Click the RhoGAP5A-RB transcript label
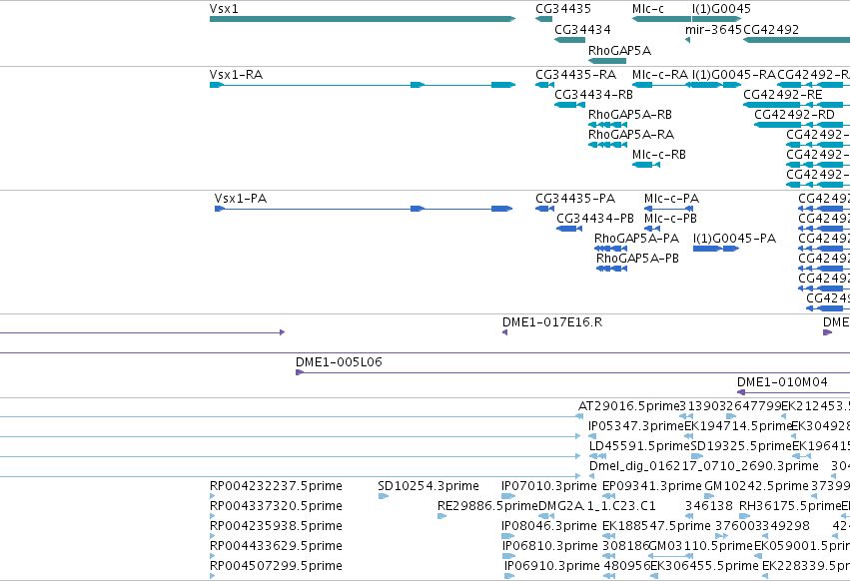The image size is (850, 581). tap(630, 115)
